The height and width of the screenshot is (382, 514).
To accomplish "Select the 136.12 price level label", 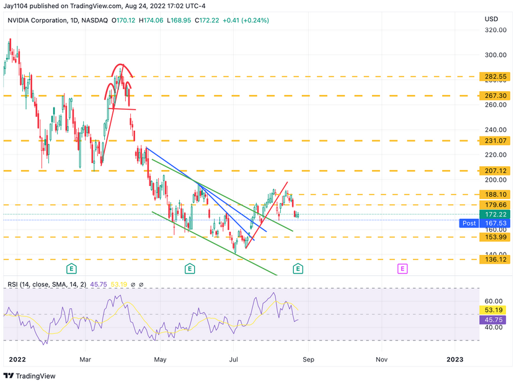I will [x=495, y=259].
